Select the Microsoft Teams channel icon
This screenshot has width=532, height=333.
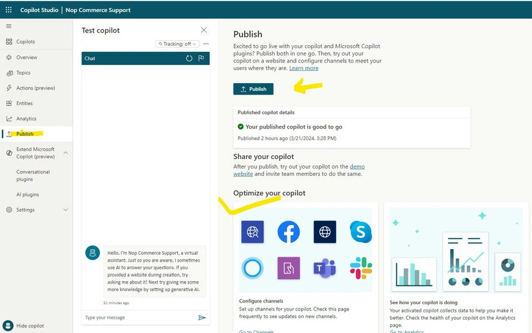[325, 268]
